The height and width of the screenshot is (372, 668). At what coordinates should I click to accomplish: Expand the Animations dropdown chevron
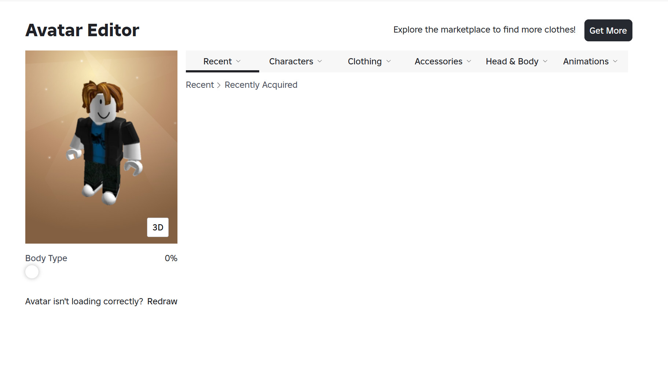[x=615, y=61]
